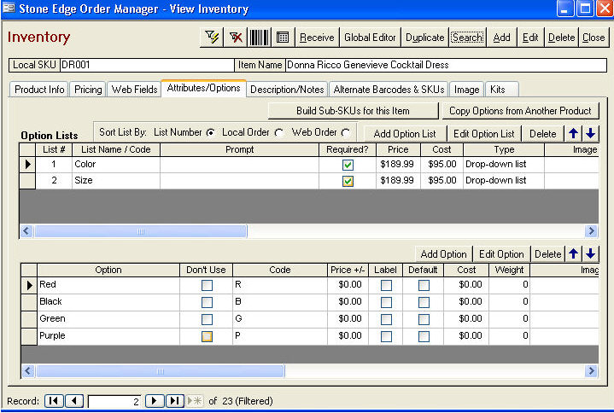Open the Product Info tab
The height and width of the screenshot is (413, 614).
click(39, 90)
